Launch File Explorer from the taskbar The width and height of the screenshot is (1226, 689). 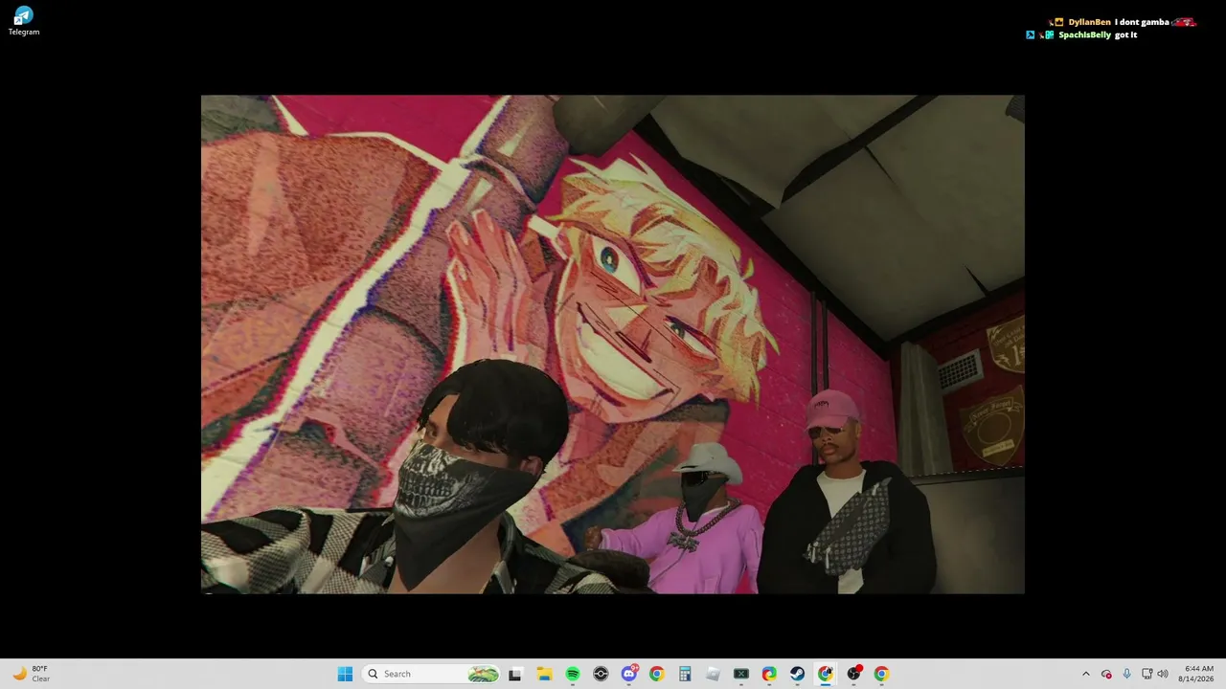pyautogui.click(x=544, y=674)
